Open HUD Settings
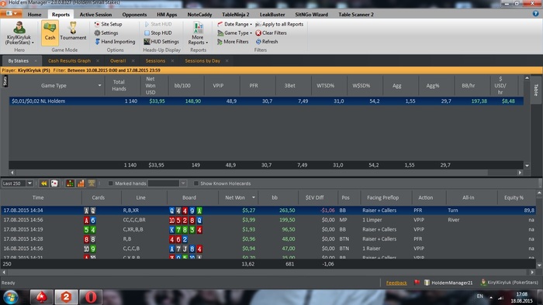The width and height of the screenshot is (543, 305). pos(161,42)
